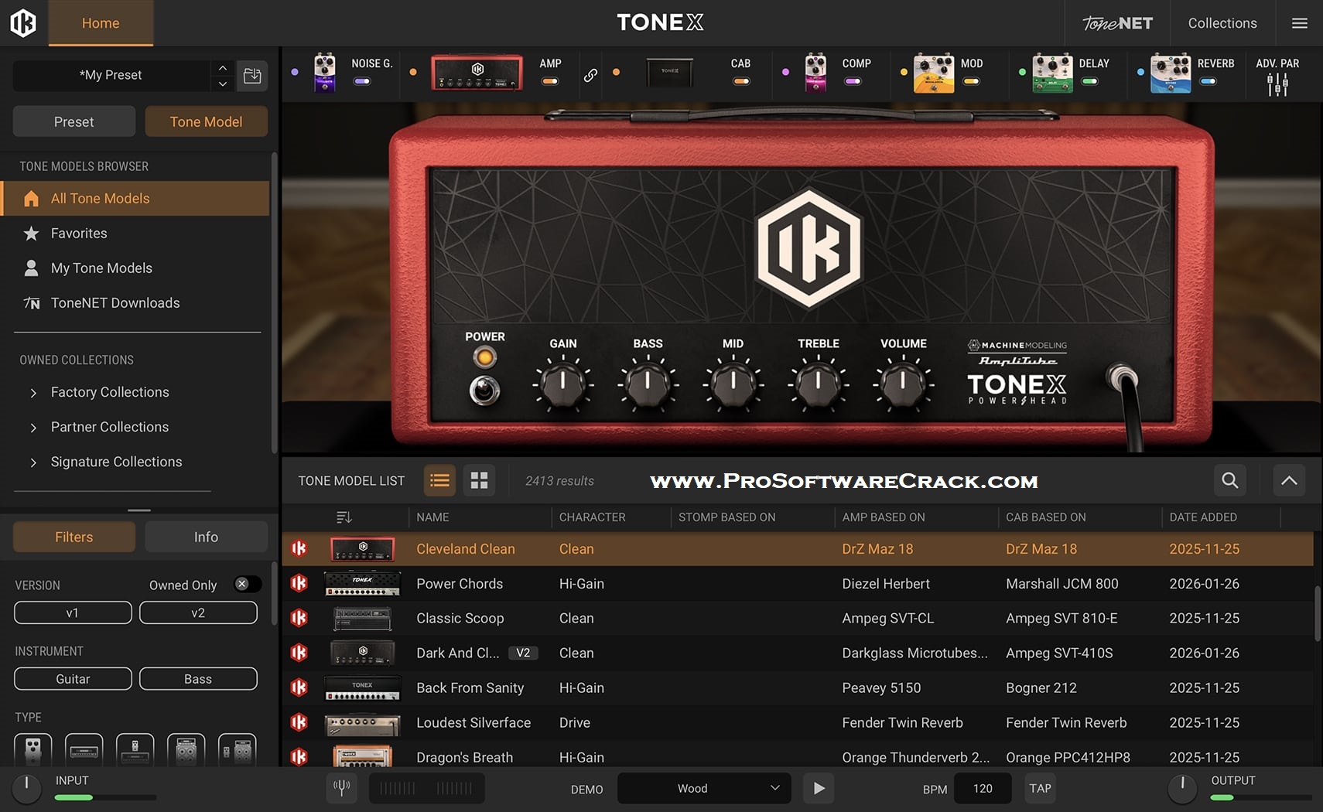Select the DELAY pedal icon

tap(1052, 73)
